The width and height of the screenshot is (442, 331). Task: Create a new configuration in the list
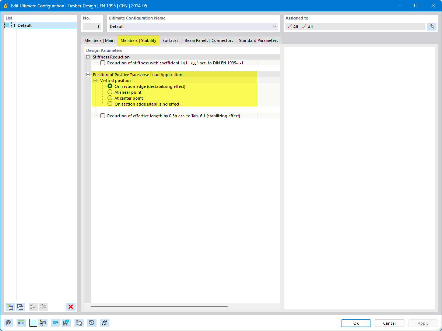(x=10, y=307)
